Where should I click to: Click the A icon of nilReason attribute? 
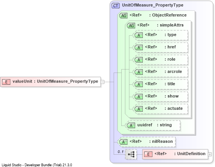[123, 142]
